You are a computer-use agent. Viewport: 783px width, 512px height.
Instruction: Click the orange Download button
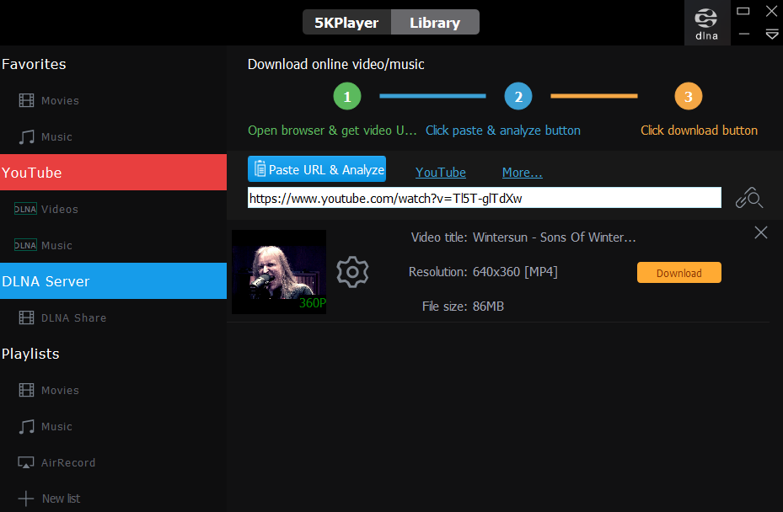(678, 273)
